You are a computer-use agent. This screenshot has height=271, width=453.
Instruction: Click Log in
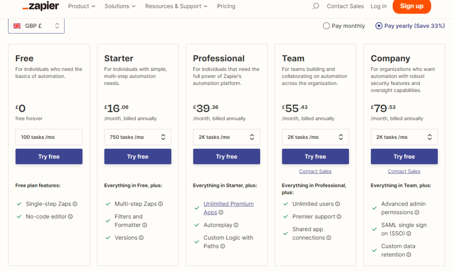379,6
